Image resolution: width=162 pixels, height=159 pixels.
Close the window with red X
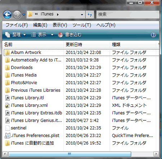click(152, 3)
